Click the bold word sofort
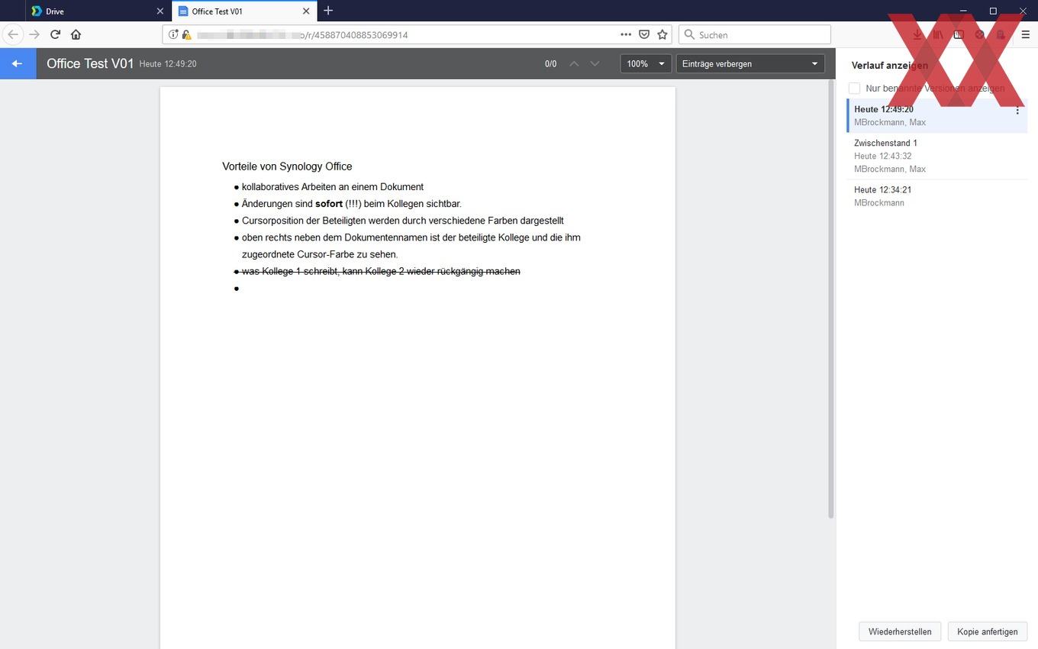 329,204
